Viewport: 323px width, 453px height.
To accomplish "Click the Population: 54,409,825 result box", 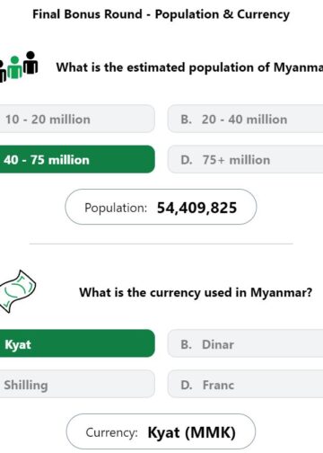I will click(161, 207).
